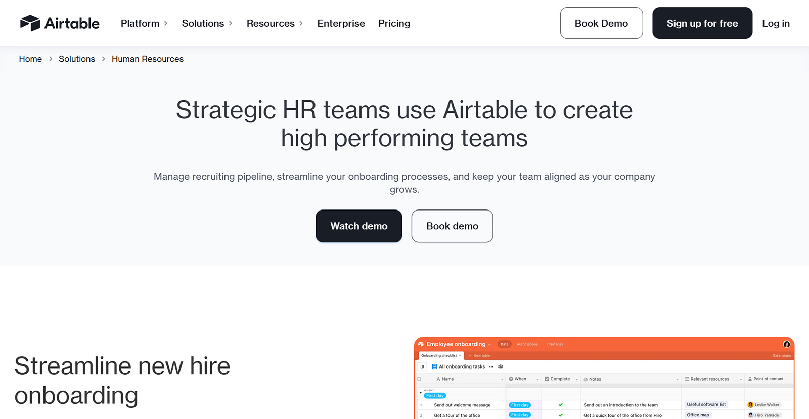Click the Relevant resources column icon
The height and width of the screenshot is (419, 809).
coord(687,379)
